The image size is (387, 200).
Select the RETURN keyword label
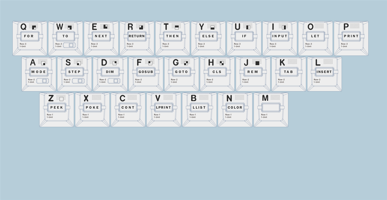click(x=137, y=36)
